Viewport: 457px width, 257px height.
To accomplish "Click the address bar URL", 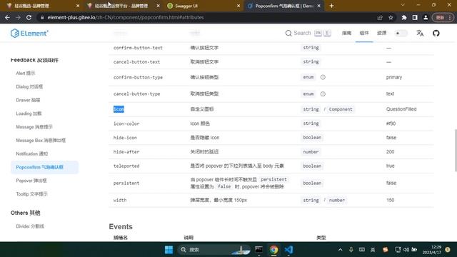I will [126, 17].
